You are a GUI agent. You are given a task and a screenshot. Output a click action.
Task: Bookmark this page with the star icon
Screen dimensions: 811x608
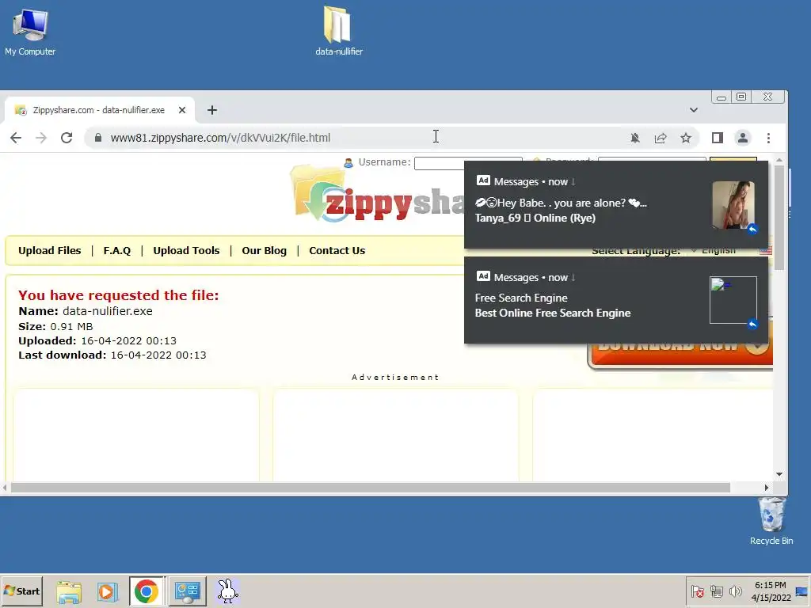pos(686,138)
